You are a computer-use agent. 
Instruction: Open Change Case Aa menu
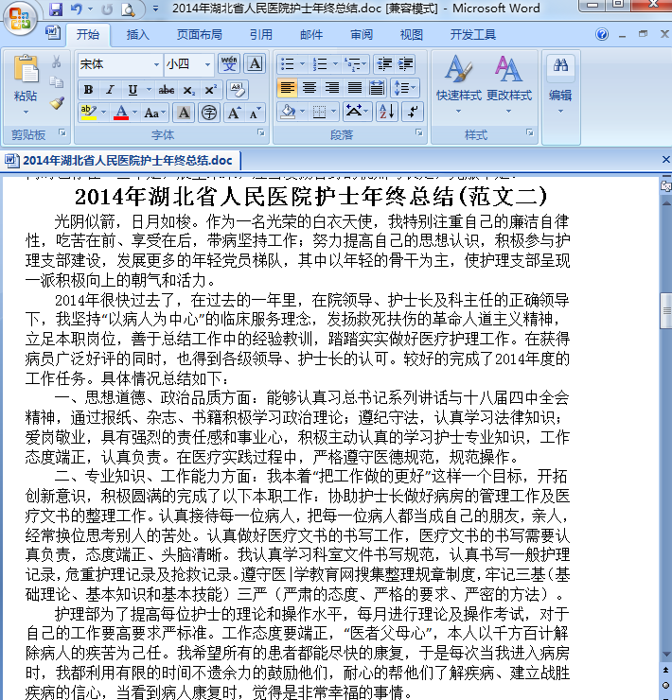click(154, 112)
